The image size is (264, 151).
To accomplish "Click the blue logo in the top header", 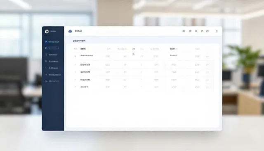I will click(70, 31).
